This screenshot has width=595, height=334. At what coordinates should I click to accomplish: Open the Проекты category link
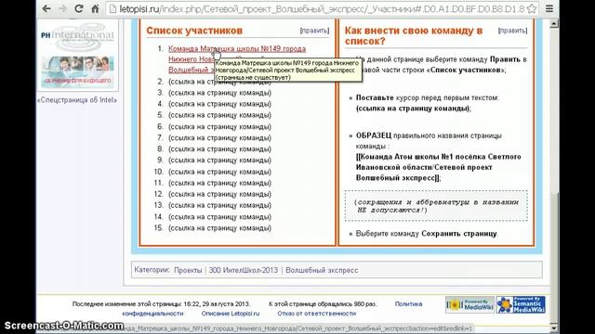pos(188,270)
